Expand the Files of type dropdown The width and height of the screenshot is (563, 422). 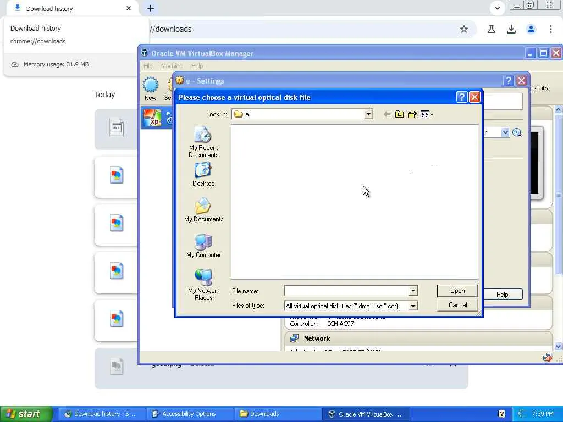point(413,306)
